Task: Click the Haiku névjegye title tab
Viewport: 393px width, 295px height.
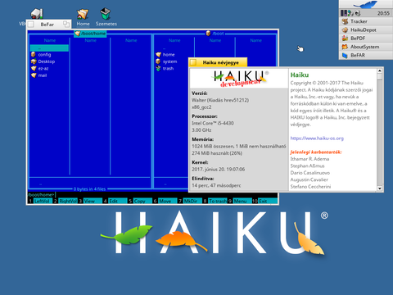Action: click(218, 62)
